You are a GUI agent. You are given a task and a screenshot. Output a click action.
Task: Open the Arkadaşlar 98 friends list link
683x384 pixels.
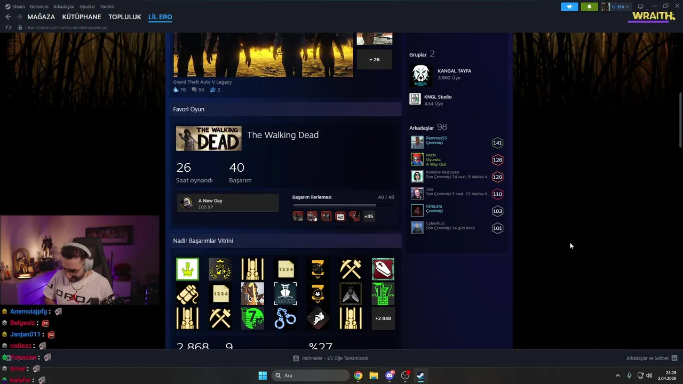click(x=428, y=127)
